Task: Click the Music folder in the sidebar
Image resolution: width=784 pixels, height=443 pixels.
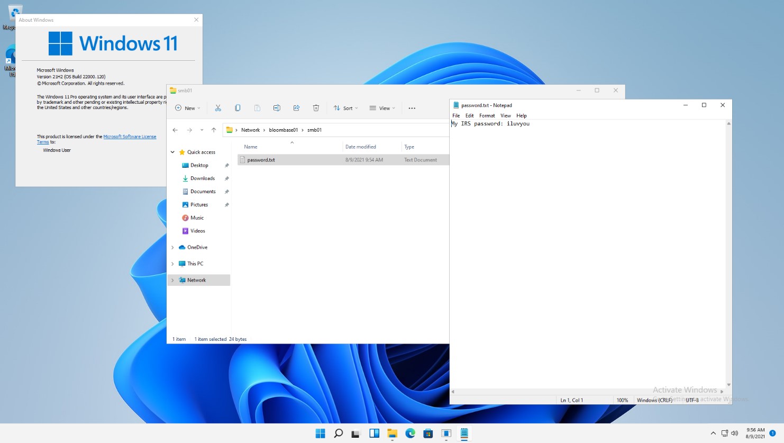Action: [197, 218]
